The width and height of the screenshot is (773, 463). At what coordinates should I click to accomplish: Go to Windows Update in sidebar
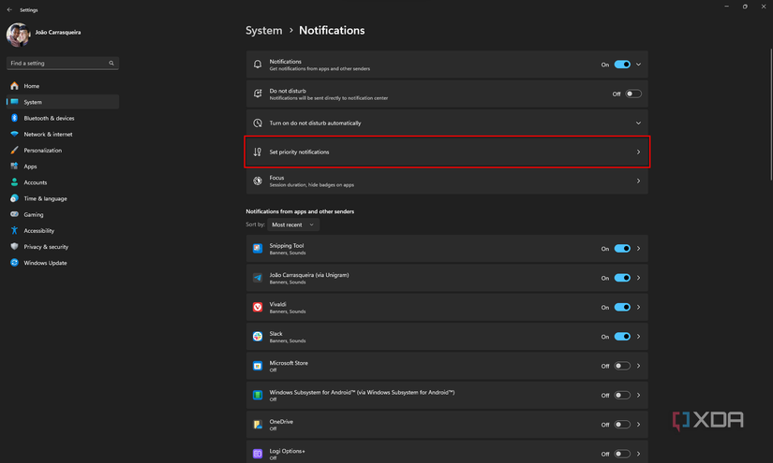point(45,263)
